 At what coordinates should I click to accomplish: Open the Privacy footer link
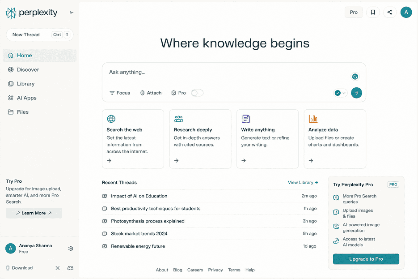click(x=215, y=270)
